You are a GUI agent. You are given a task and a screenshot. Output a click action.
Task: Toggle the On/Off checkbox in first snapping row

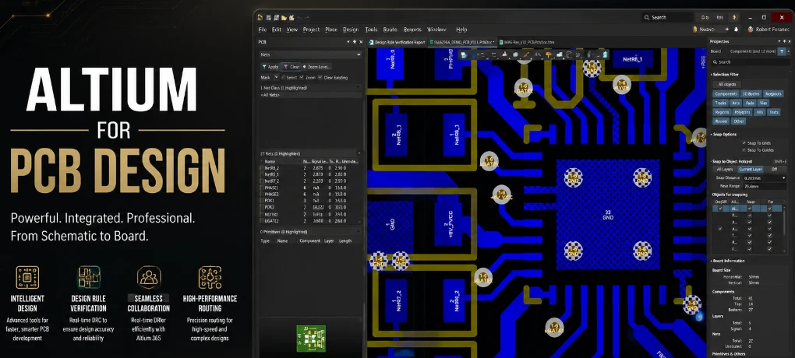(720, 209)
